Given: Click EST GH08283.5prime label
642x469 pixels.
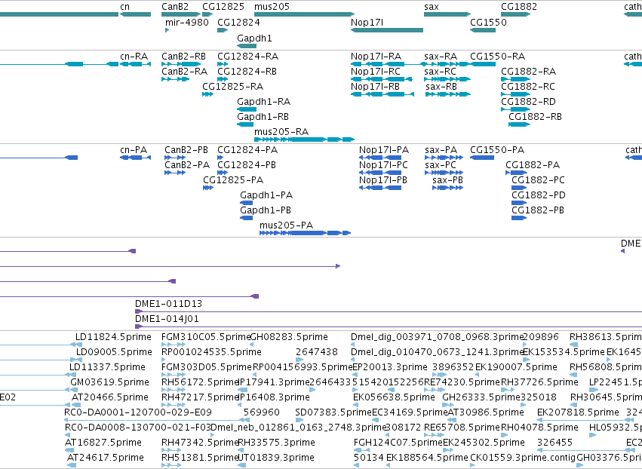Looking at the screenshot, I should pyautogui.click(x=289, y=337).
